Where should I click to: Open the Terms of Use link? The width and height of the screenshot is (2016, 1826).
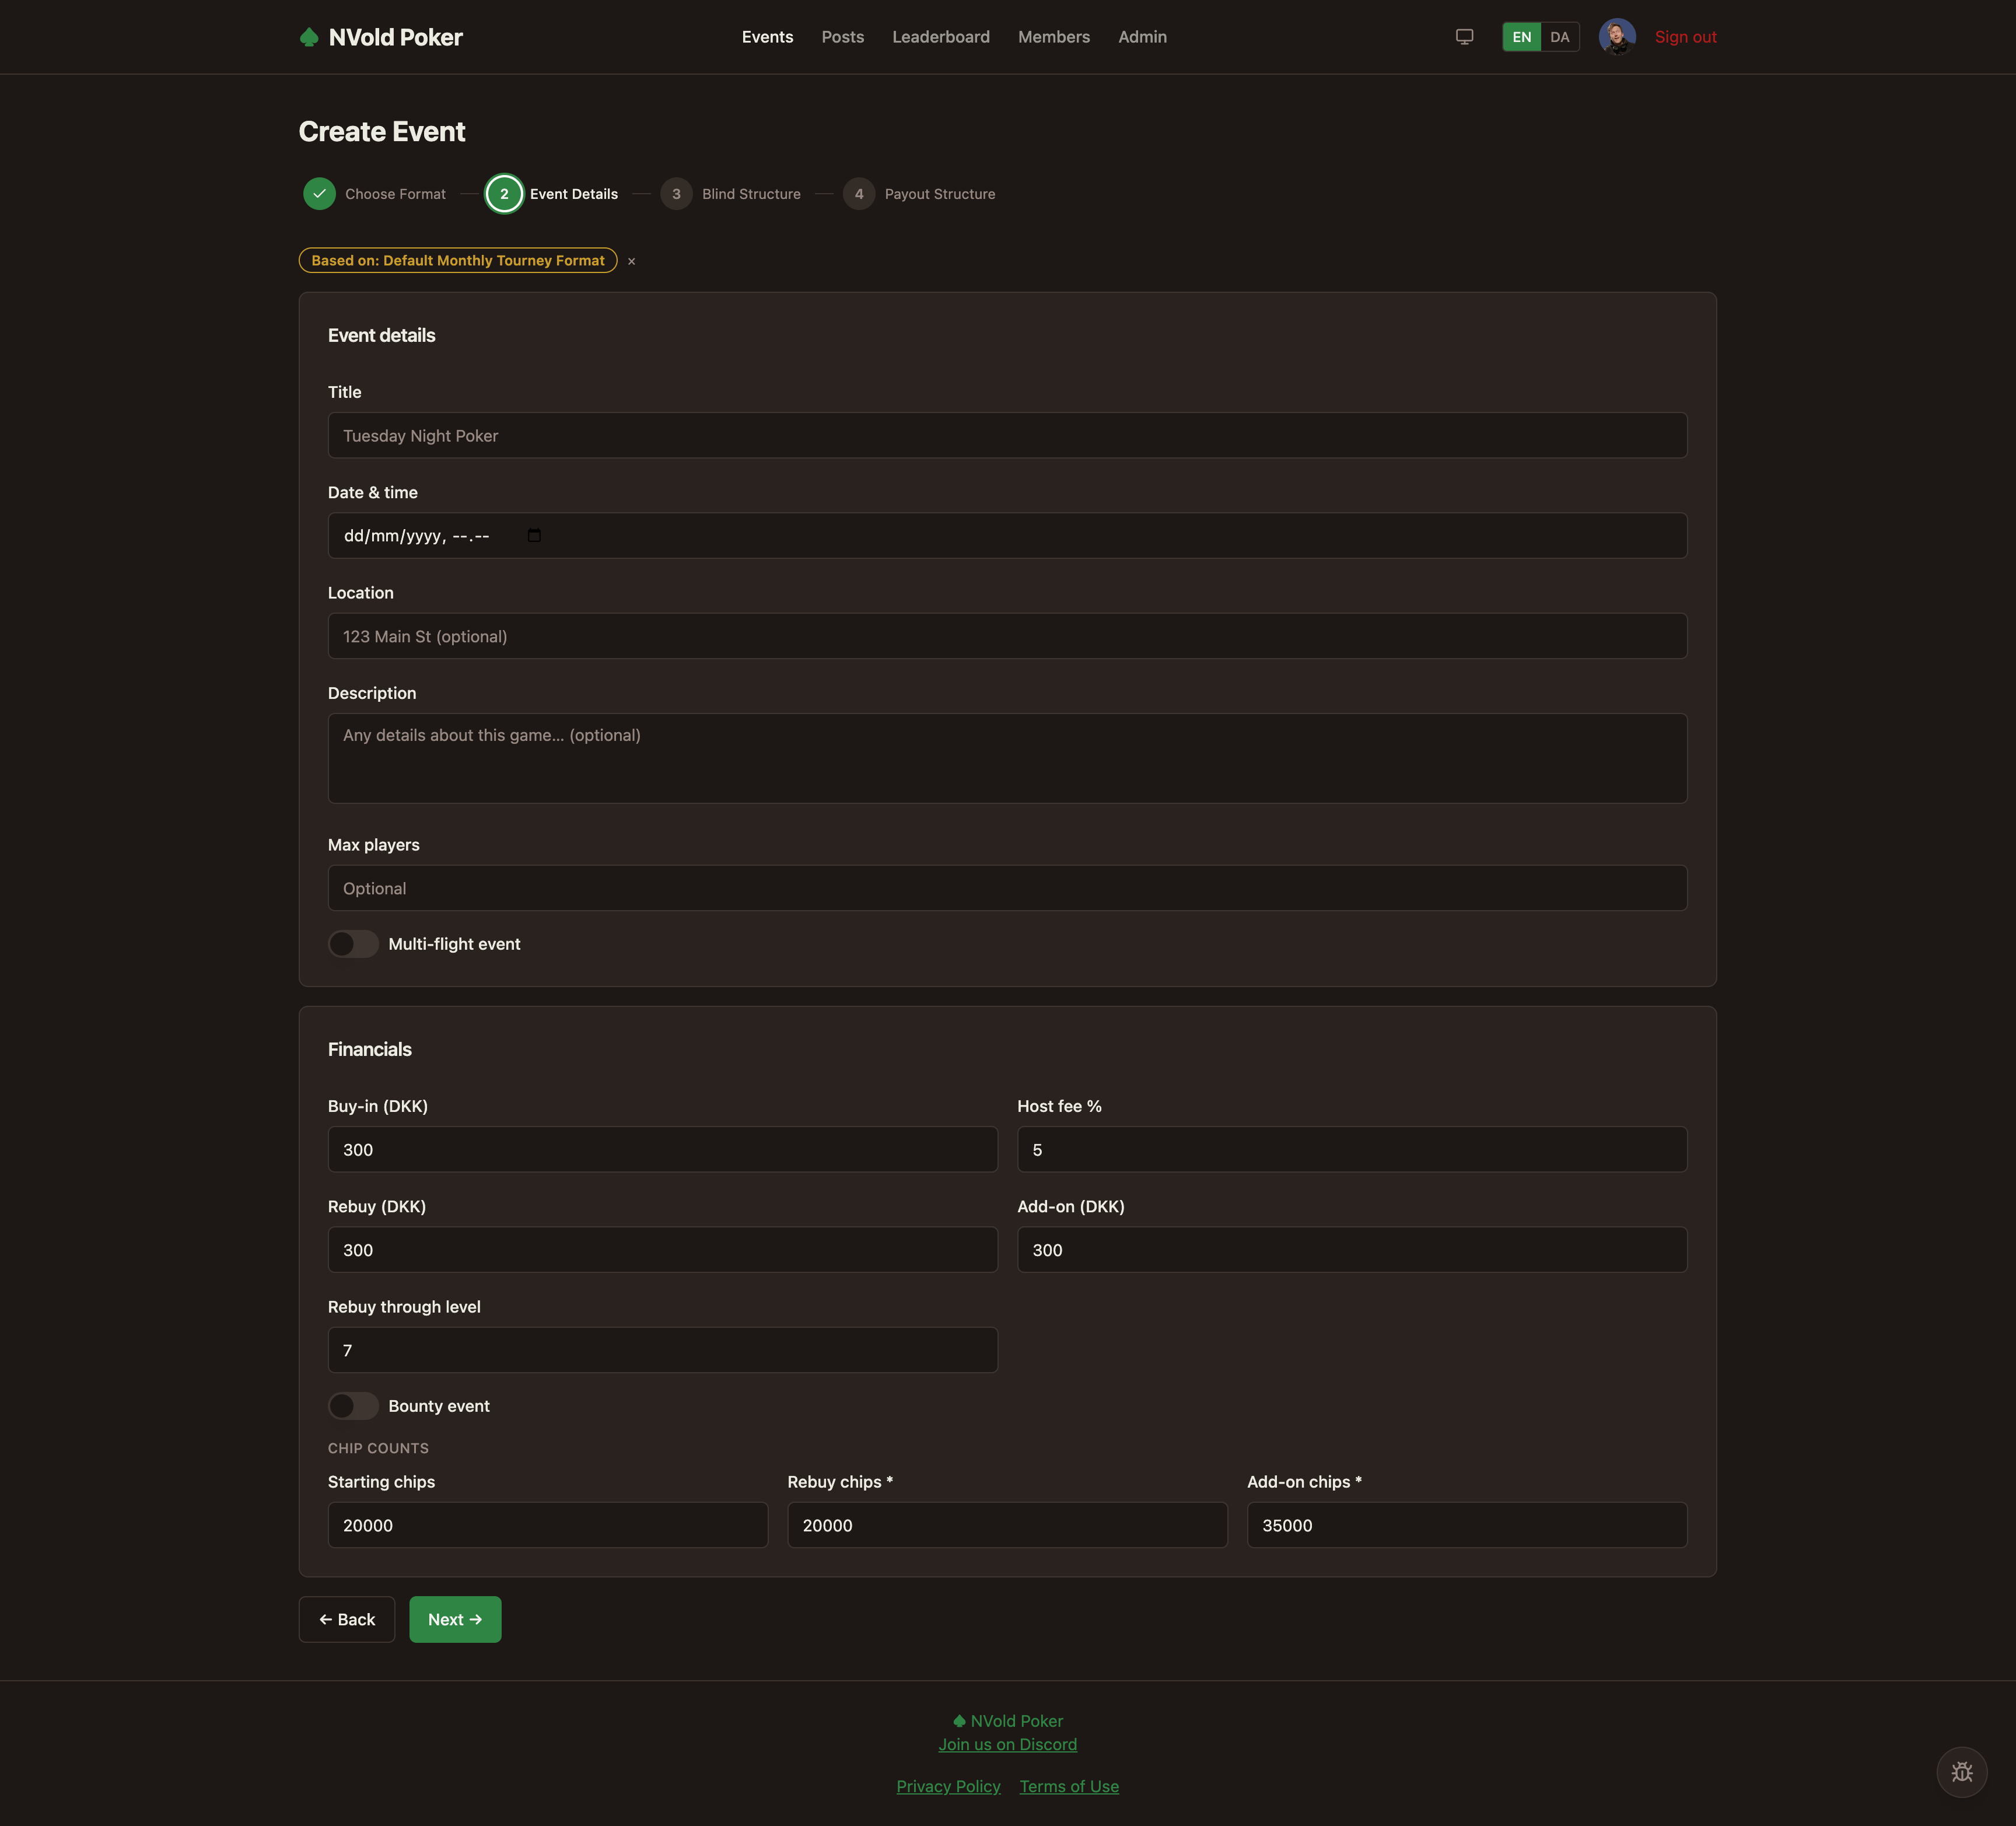pyautogui.click(x=1069, y=1786)
